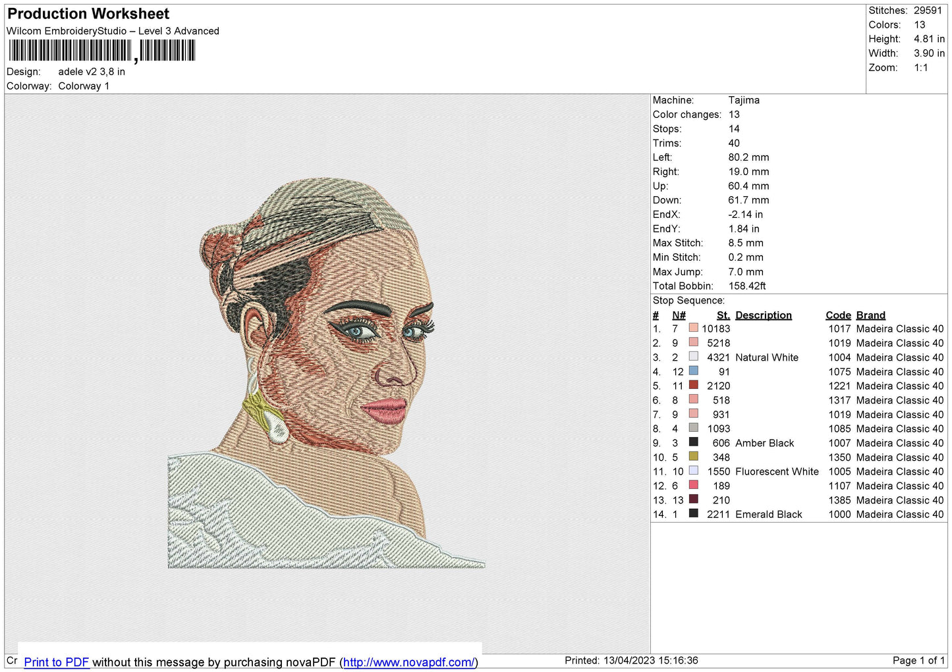
Task: Click 'Wilcom EmbroideryStudio – Level 3 Advanced' text
Action: 113,31
